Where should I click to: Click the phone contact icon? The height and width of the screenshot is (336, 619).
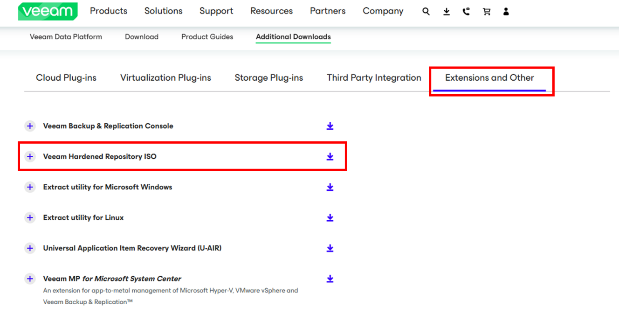[x=466, y=12]
